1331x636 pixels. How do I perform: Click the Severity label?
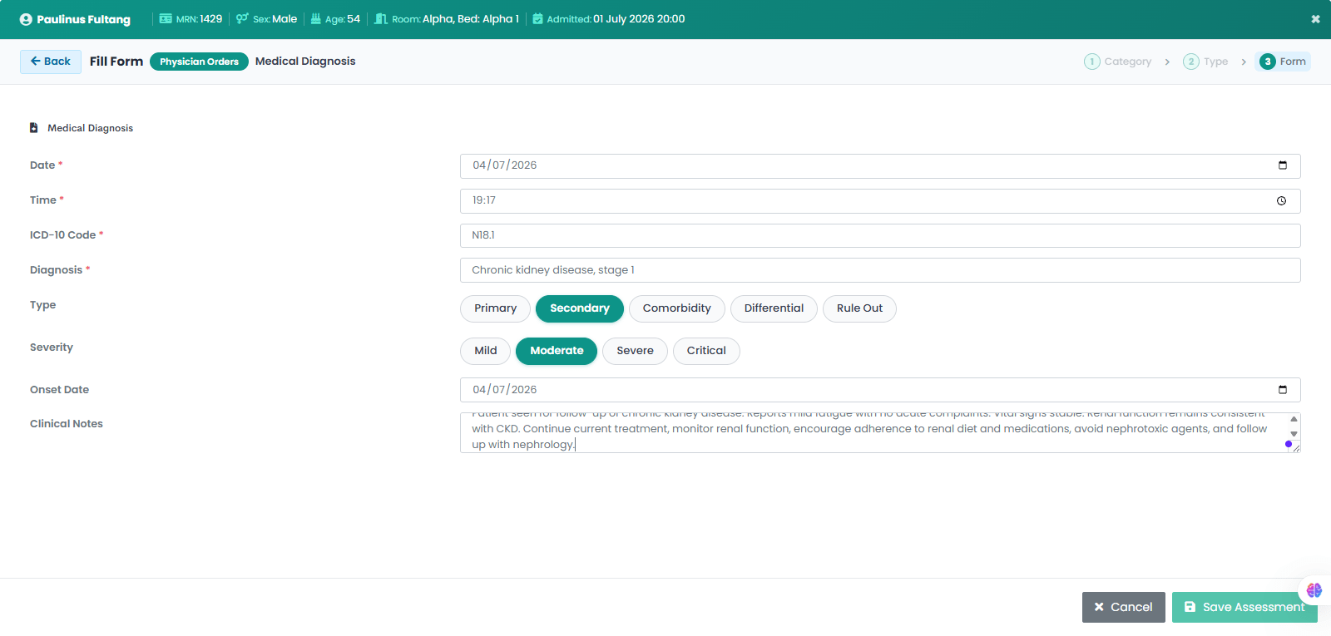pos(52,348)
